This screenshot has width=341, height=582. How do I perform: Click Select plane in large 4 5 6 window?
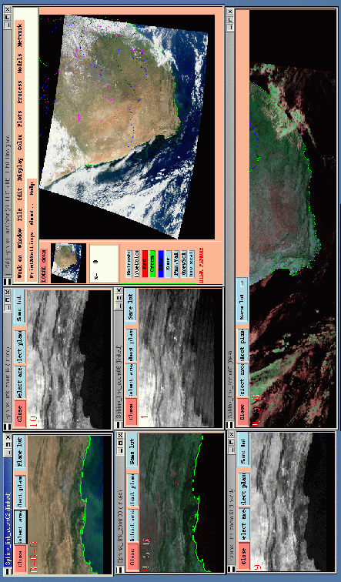click(242, 345)
